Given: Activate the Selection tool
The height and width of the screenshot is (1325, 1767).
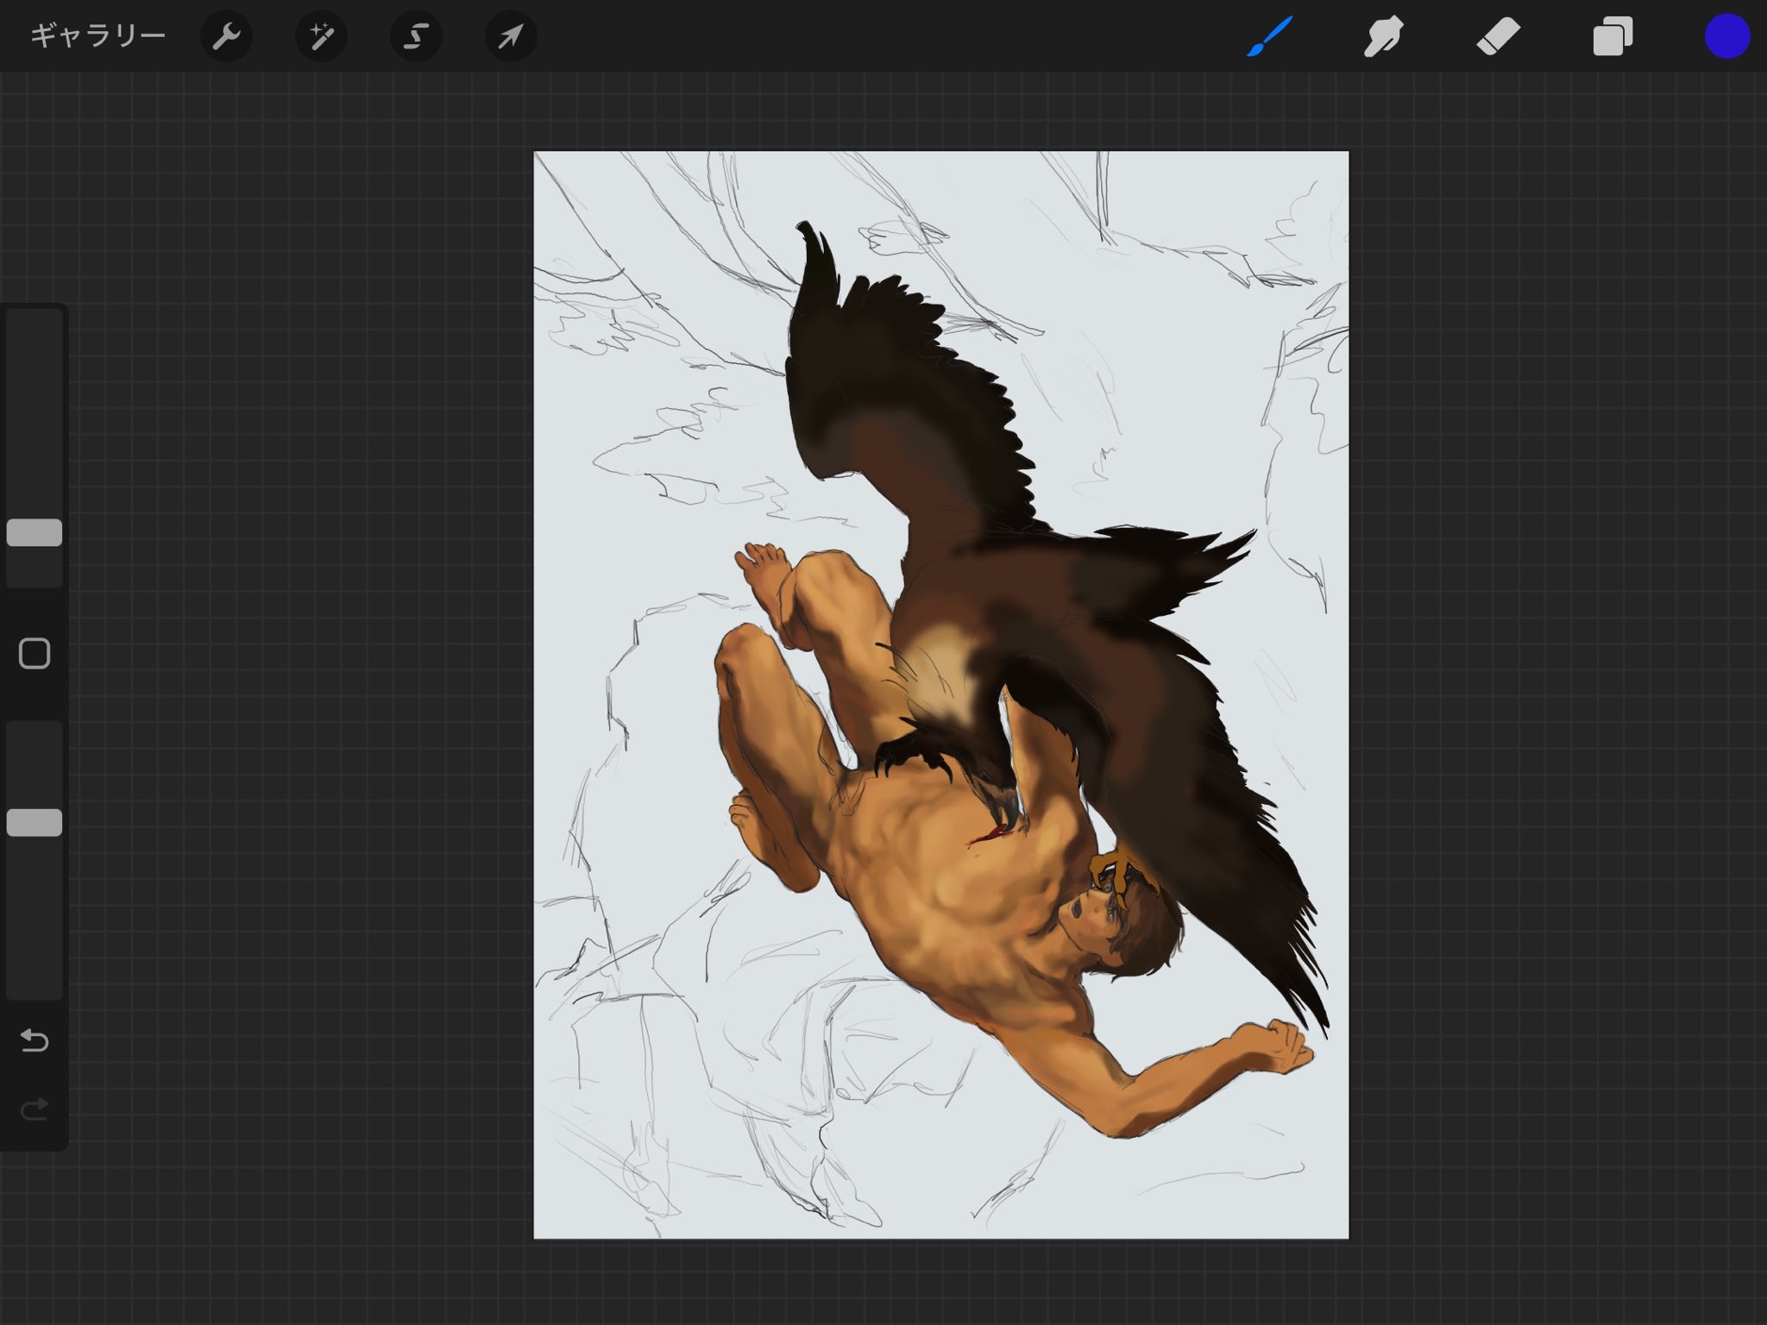Looking at the screenshot, I should click(416, 36).
